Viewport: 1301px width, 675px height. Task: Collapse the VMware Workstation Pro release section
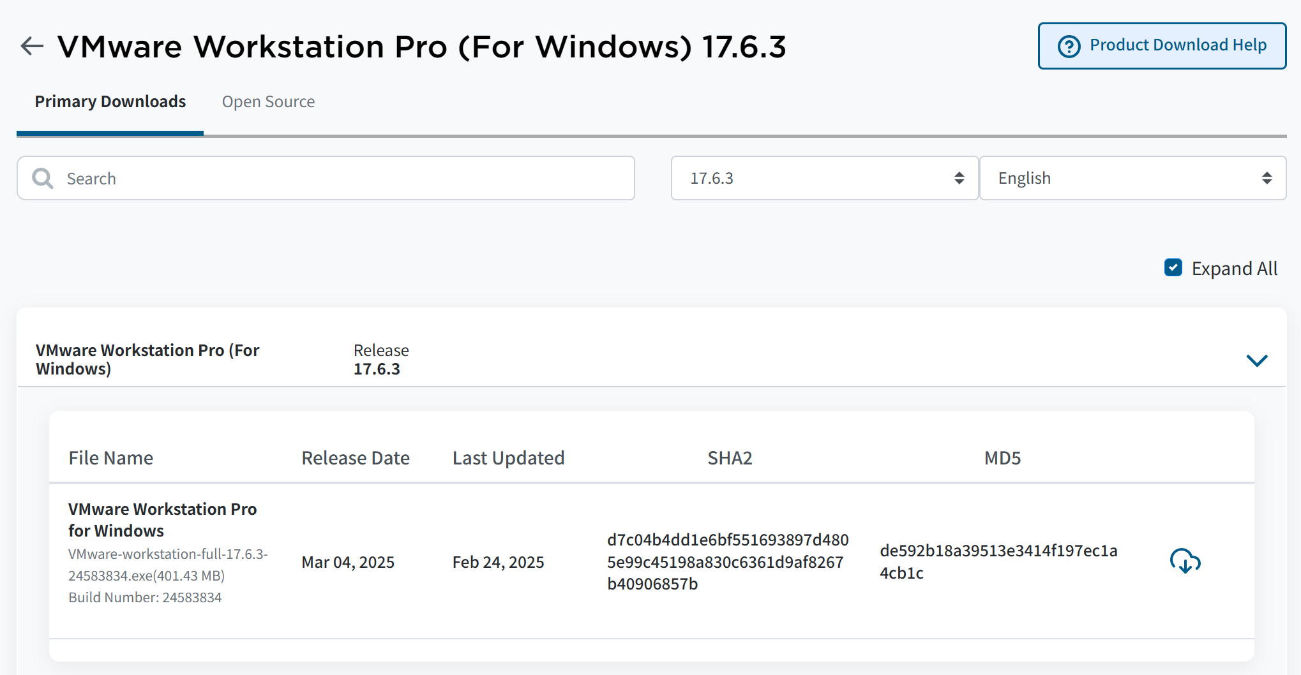[1257, 360]
